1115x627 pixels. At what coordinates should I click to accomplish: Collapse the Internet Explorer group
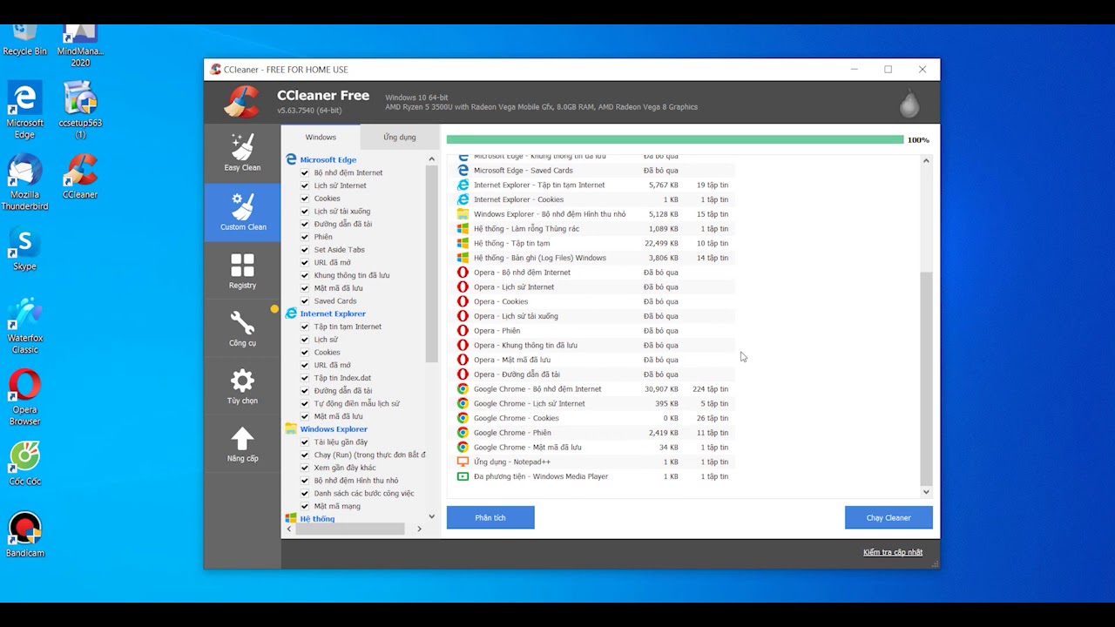pos(333,313)
